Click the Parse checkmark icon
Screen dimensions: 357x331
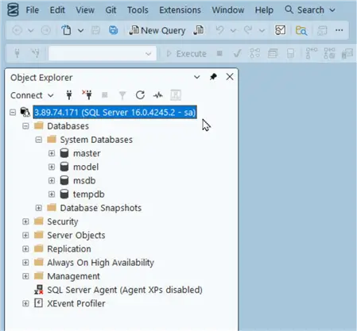pos(237,54)
